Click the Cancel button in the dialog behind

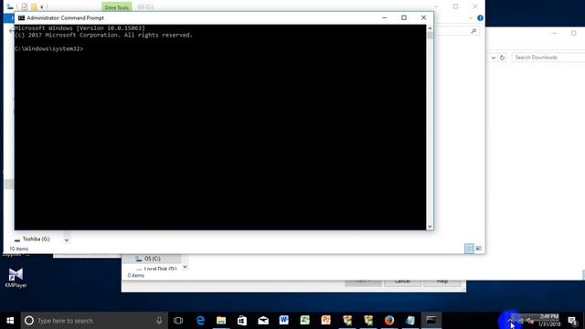[x=402, y=281]
